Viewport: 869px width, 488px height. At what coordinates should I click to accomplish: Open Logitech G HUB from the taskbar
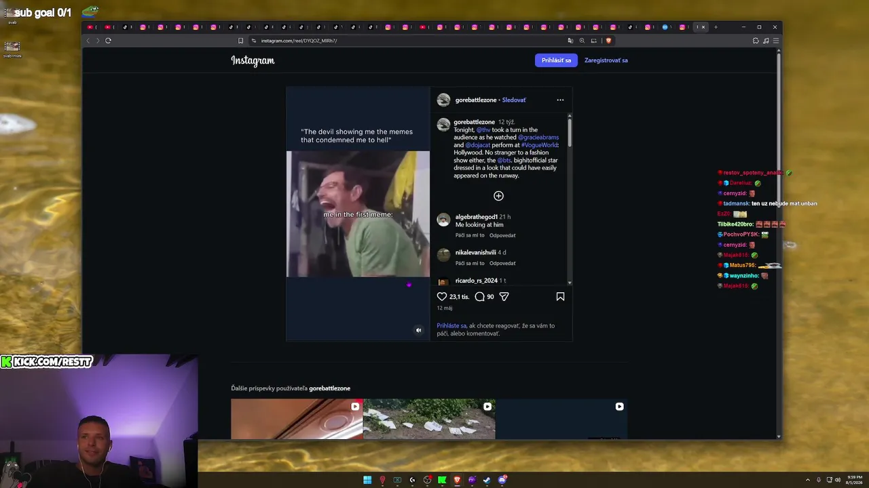pos(412,480)
